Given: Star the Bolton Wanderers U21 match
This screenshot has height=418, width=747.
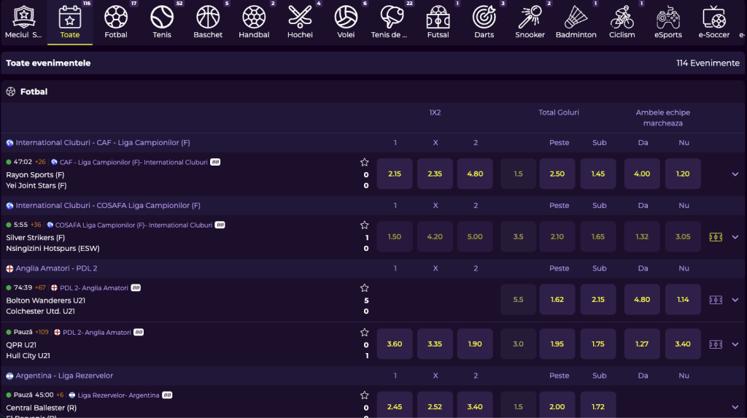Looking at the screenshot, I should click(x=365, y=288).
